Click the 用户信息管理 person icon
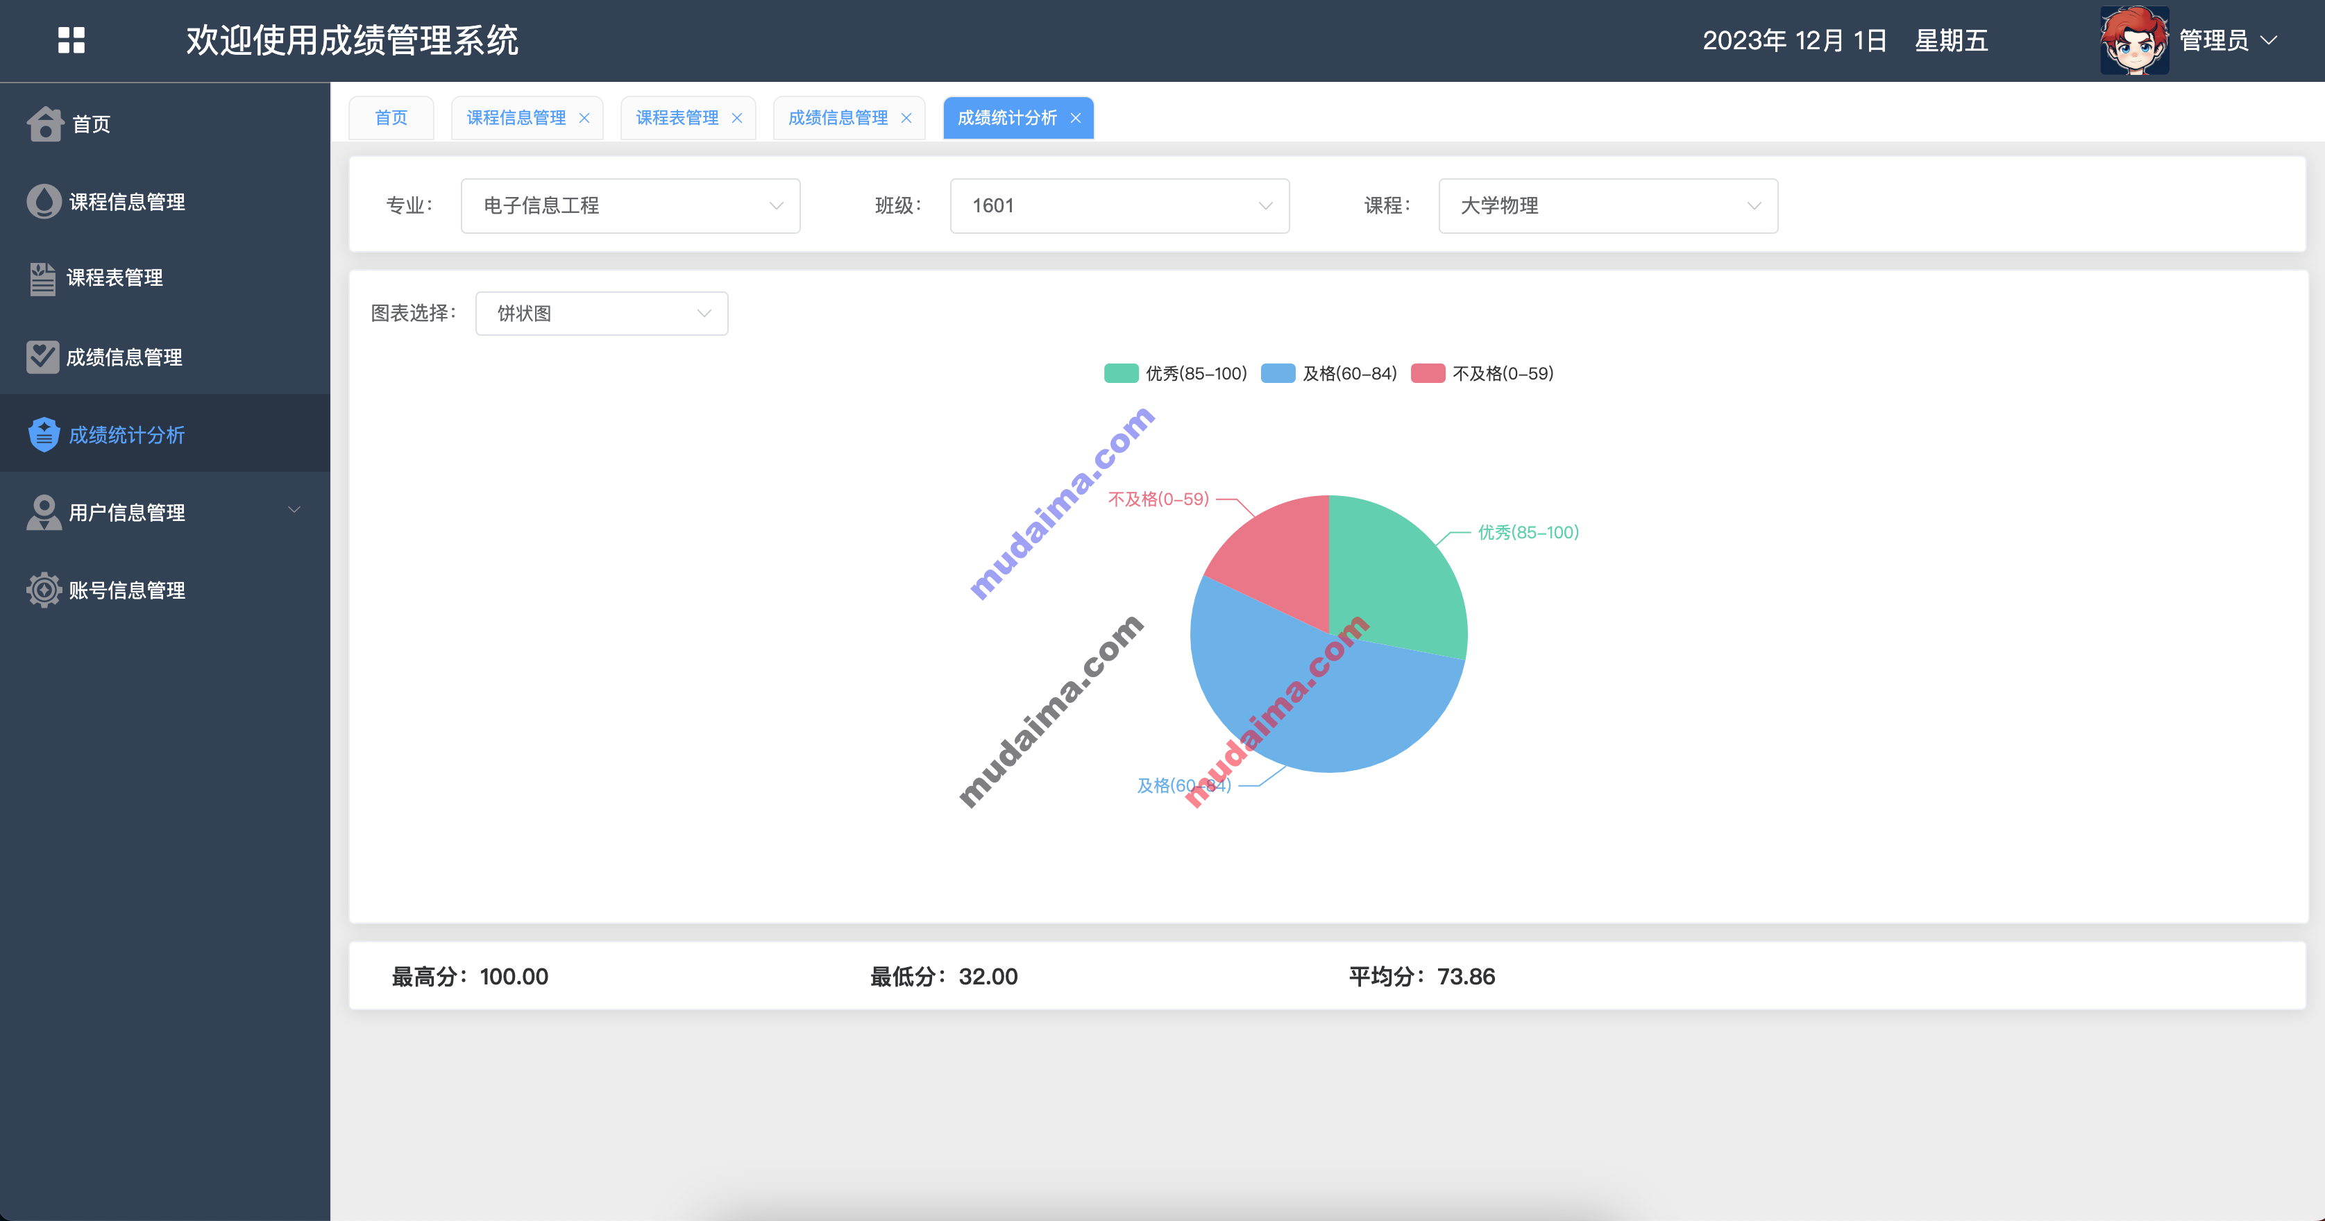 click(43, 512)
